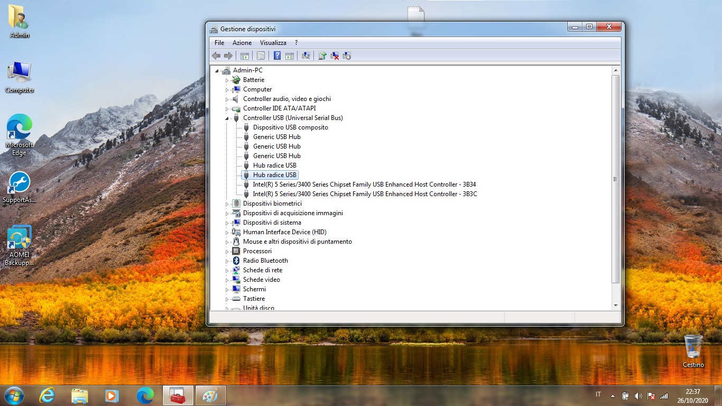Select the Dispositivo USB composito device

click(290, 127)
